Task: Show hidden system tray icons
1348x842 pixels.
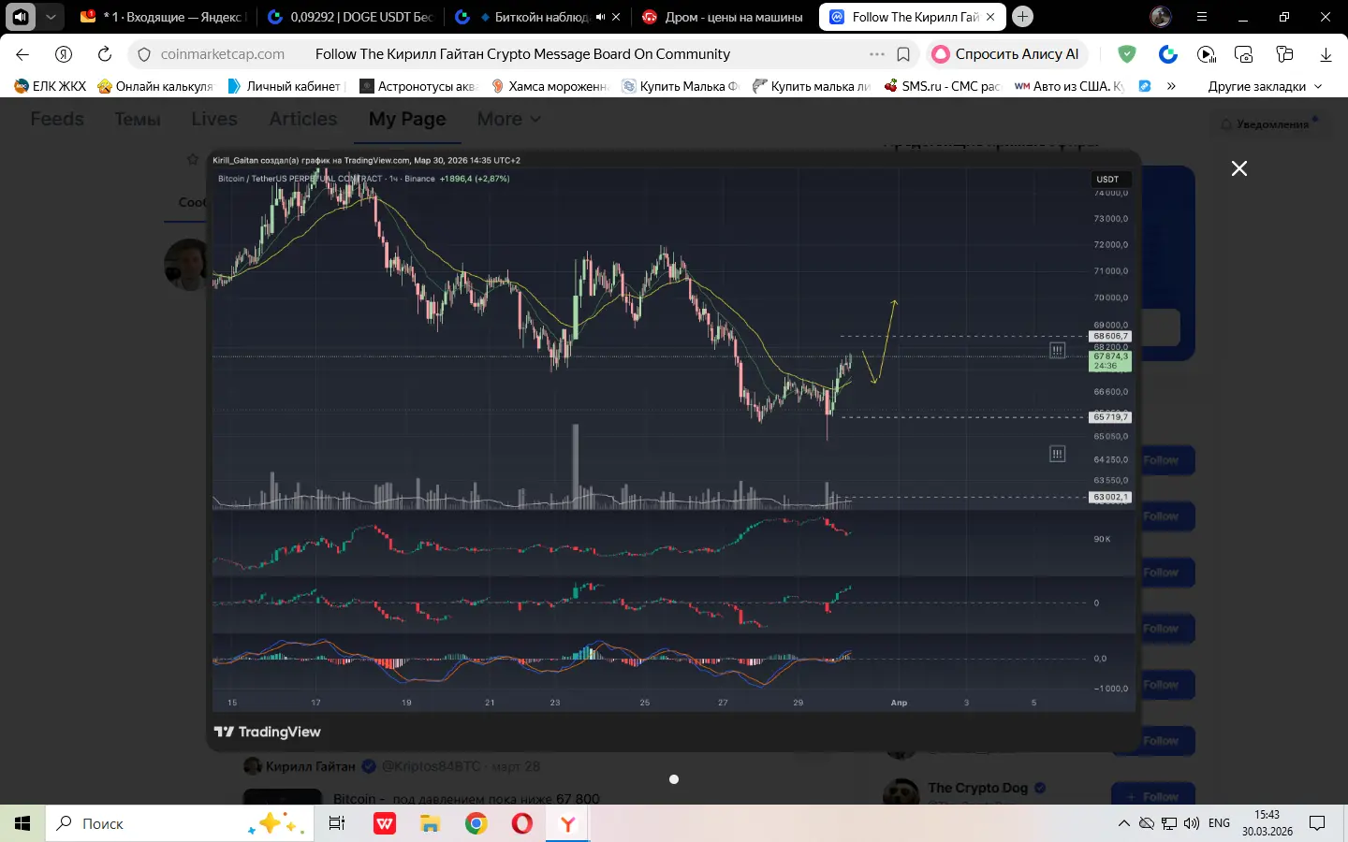Action: pyautogui.click(x=1123, y=823)
